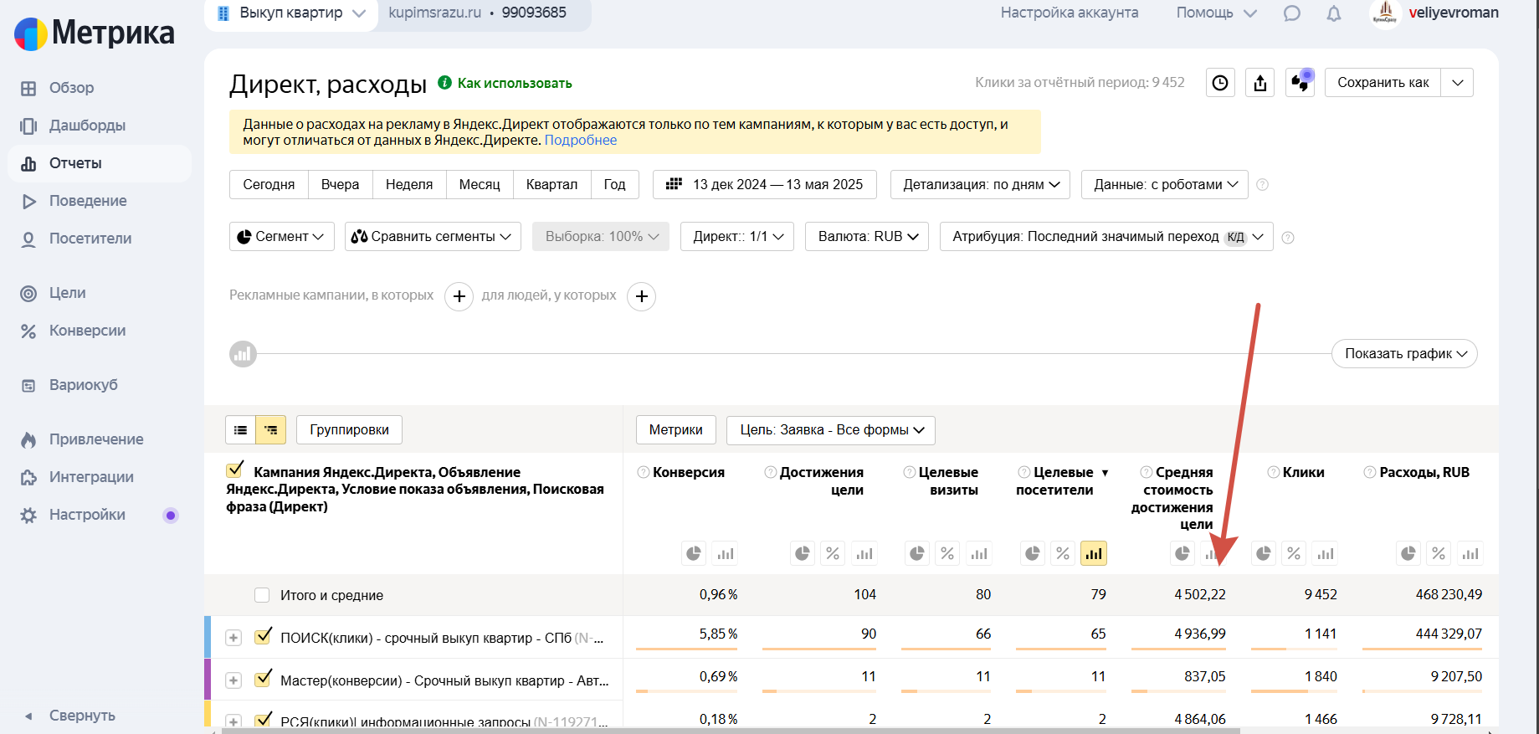The image size is (1539, 734).
Task: Open the chat messages icon
Action: [x=1292, y=13]
